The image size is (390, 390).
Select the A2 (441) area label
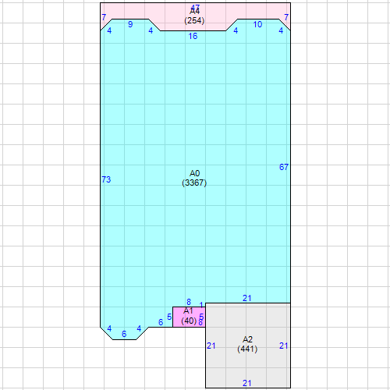[x=247, y=344]
